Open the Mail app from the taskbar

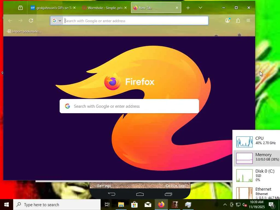coord(148,205)
